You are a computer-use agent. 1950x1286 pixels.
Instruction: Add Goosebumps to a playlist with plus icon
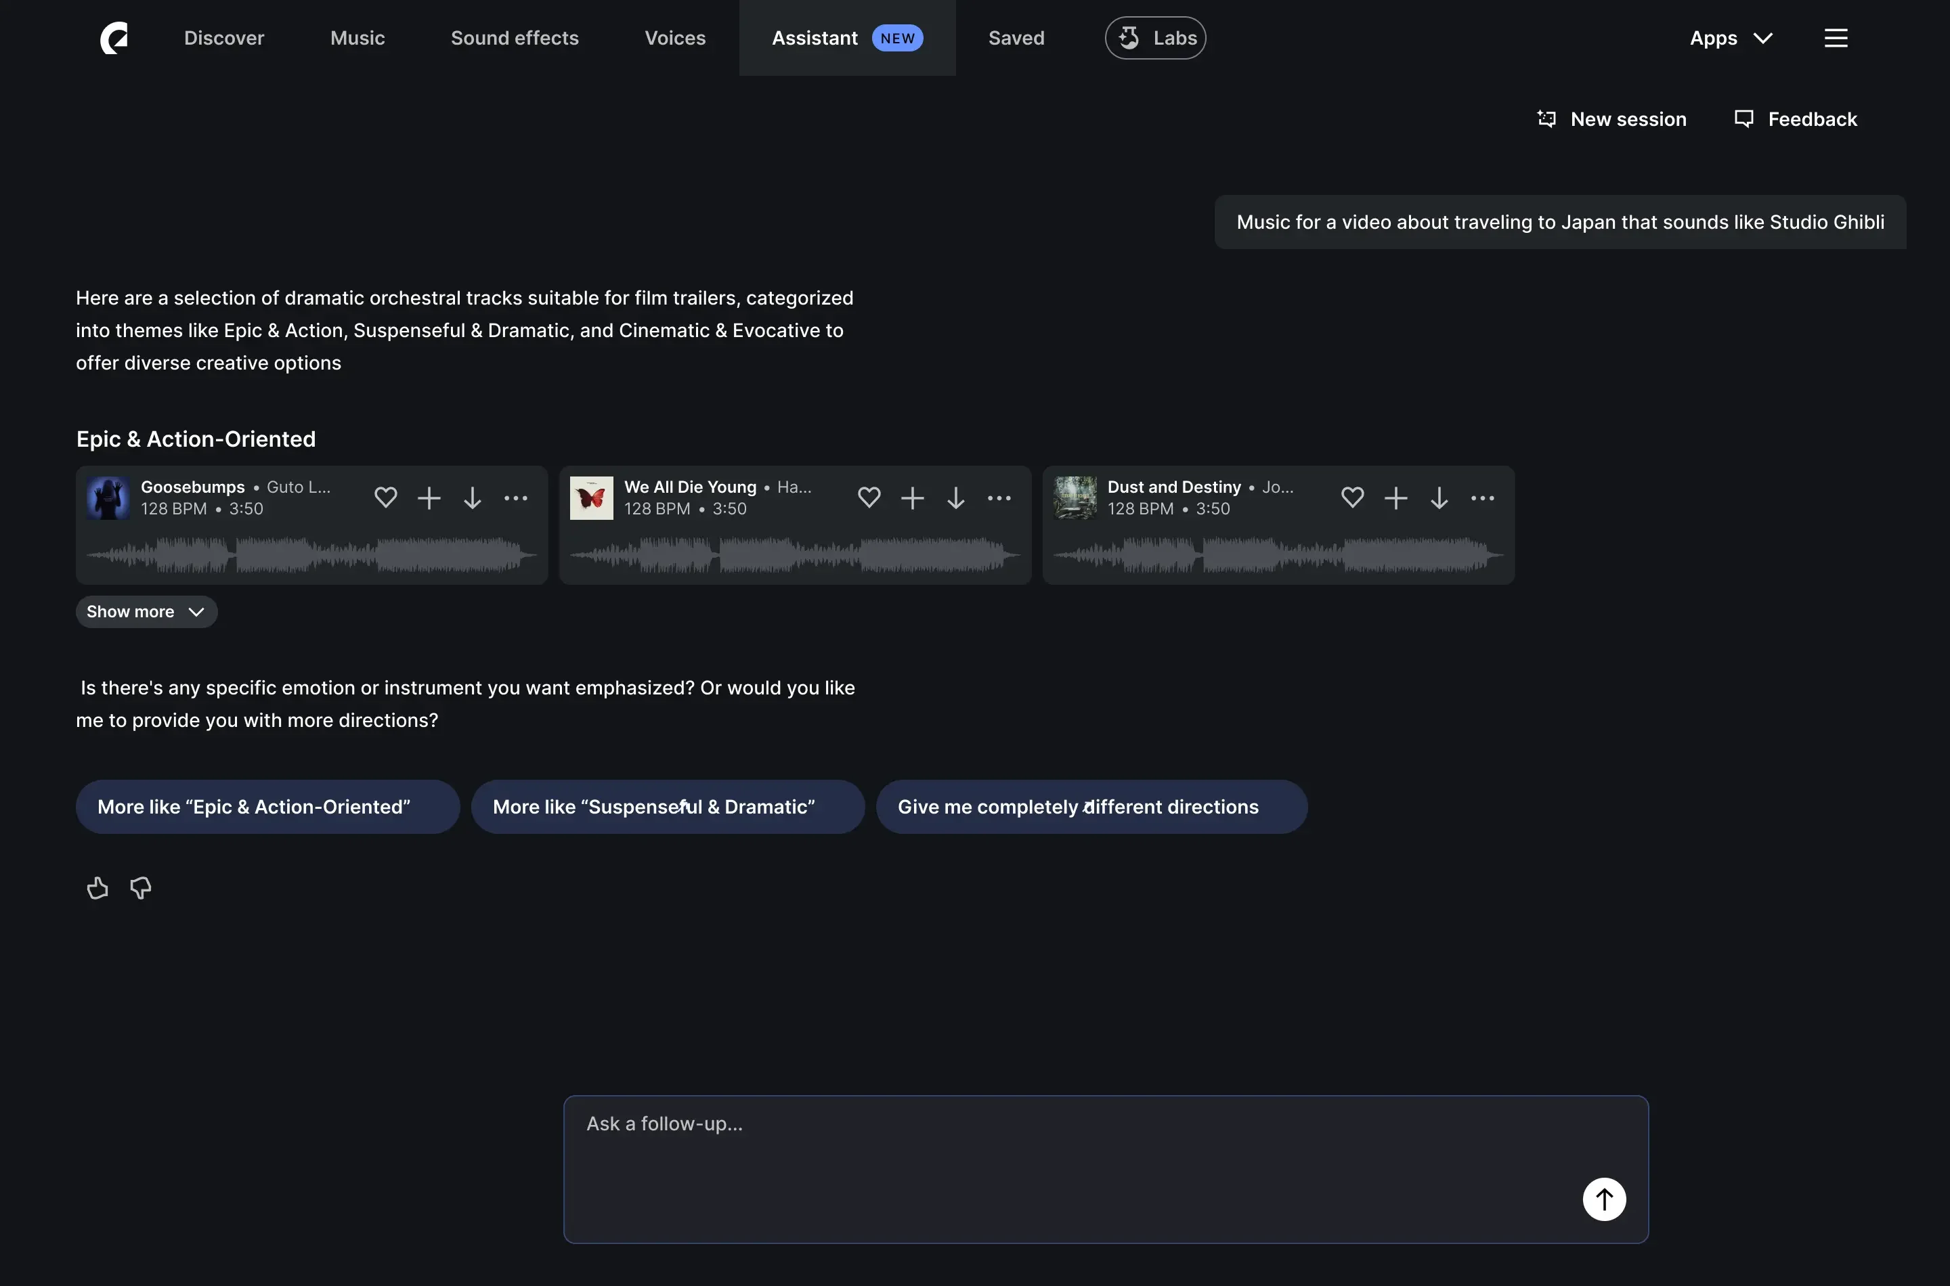tap(429, 498)
